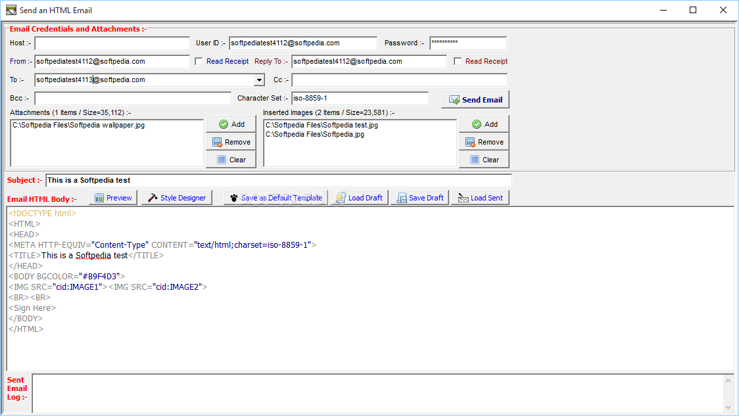The width and height of the screenshot is (739, 416).
Task: Click the User ID input field
Action: (303, 43)
